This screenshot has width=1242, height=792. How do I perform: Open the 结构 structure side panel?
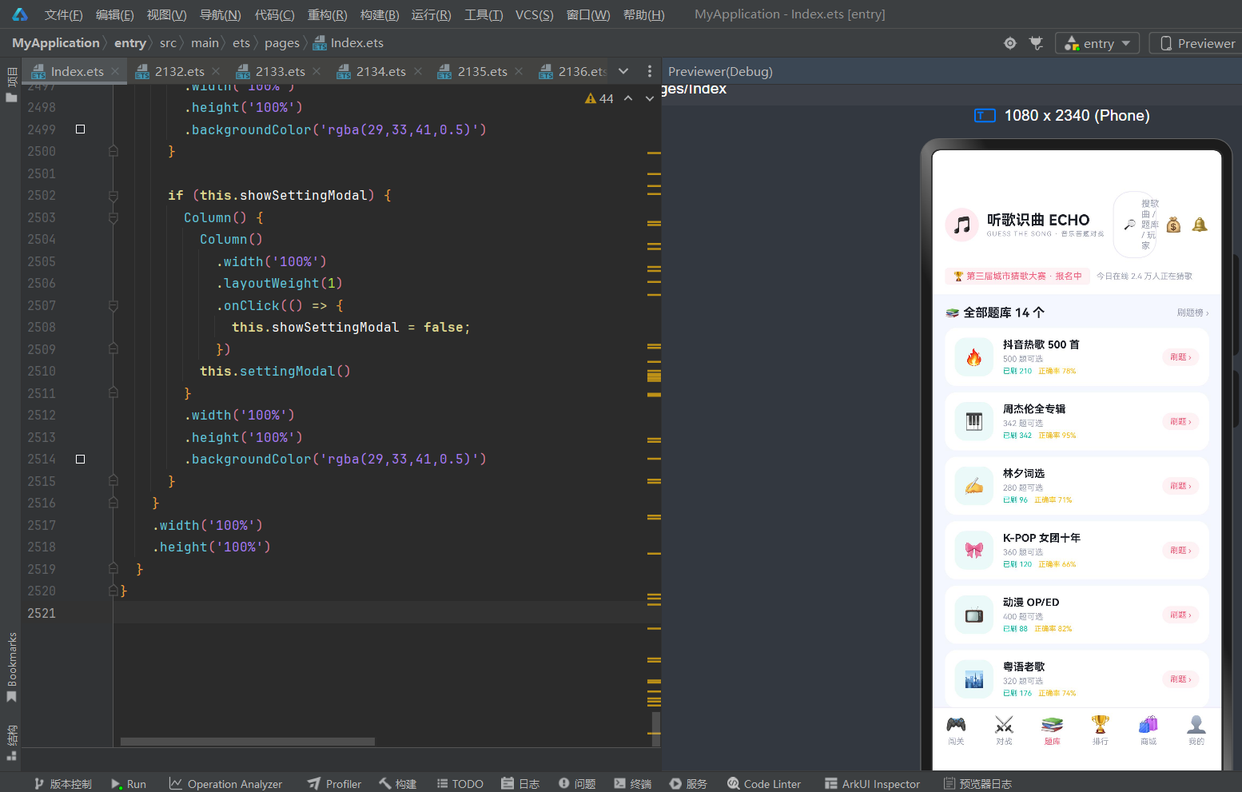tap(11, 742)
